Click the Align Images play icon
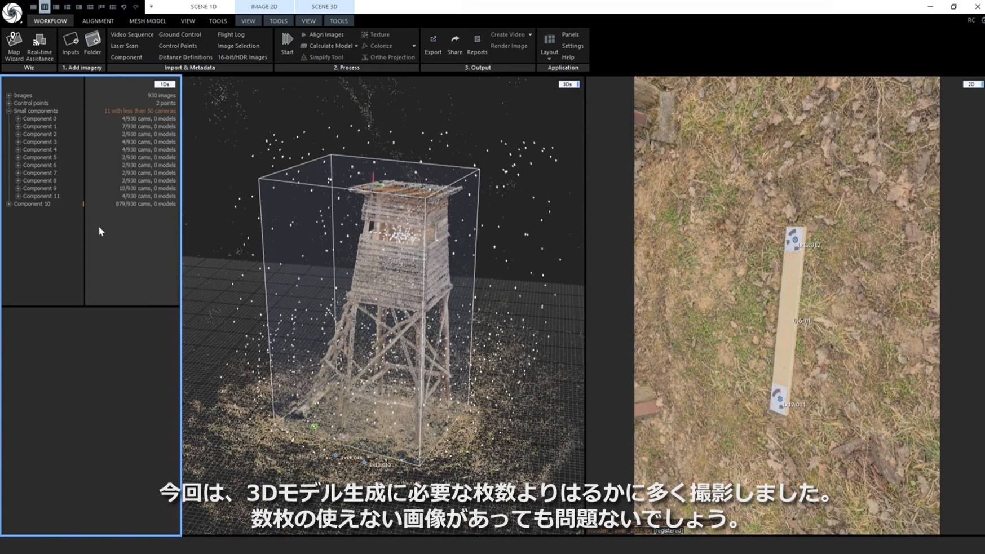This screenshot has width=985, height=554. pos(304,34)
